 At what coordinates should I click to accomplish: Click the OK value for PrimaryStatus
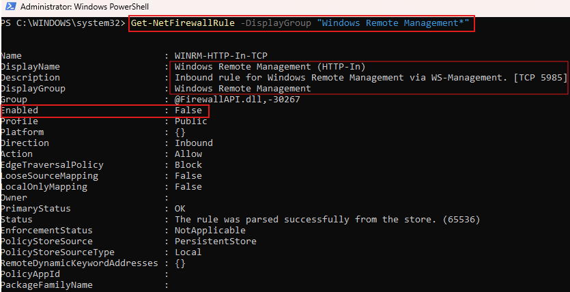coord(180,208)
